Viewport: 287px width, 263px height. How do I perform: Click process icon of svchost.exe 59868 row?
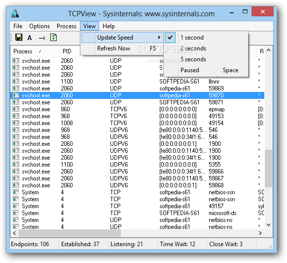tap(16, 185)
